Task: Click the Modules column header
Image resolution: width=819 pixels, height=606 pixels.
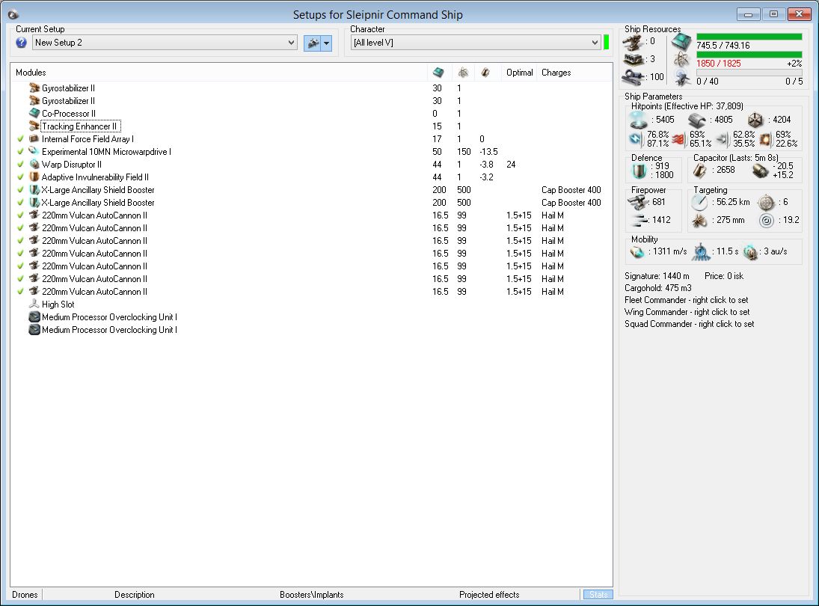Action: click(31, 73)
